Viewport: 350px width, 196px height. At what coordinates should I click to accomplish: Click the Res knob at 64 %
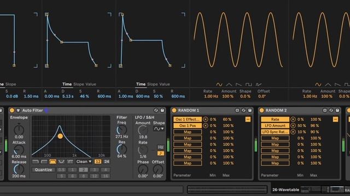tap(121, 149)
